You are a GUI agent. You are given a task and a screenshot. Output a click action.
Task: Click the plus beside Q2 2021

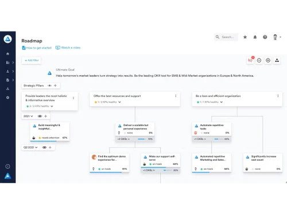coord(50,147)
